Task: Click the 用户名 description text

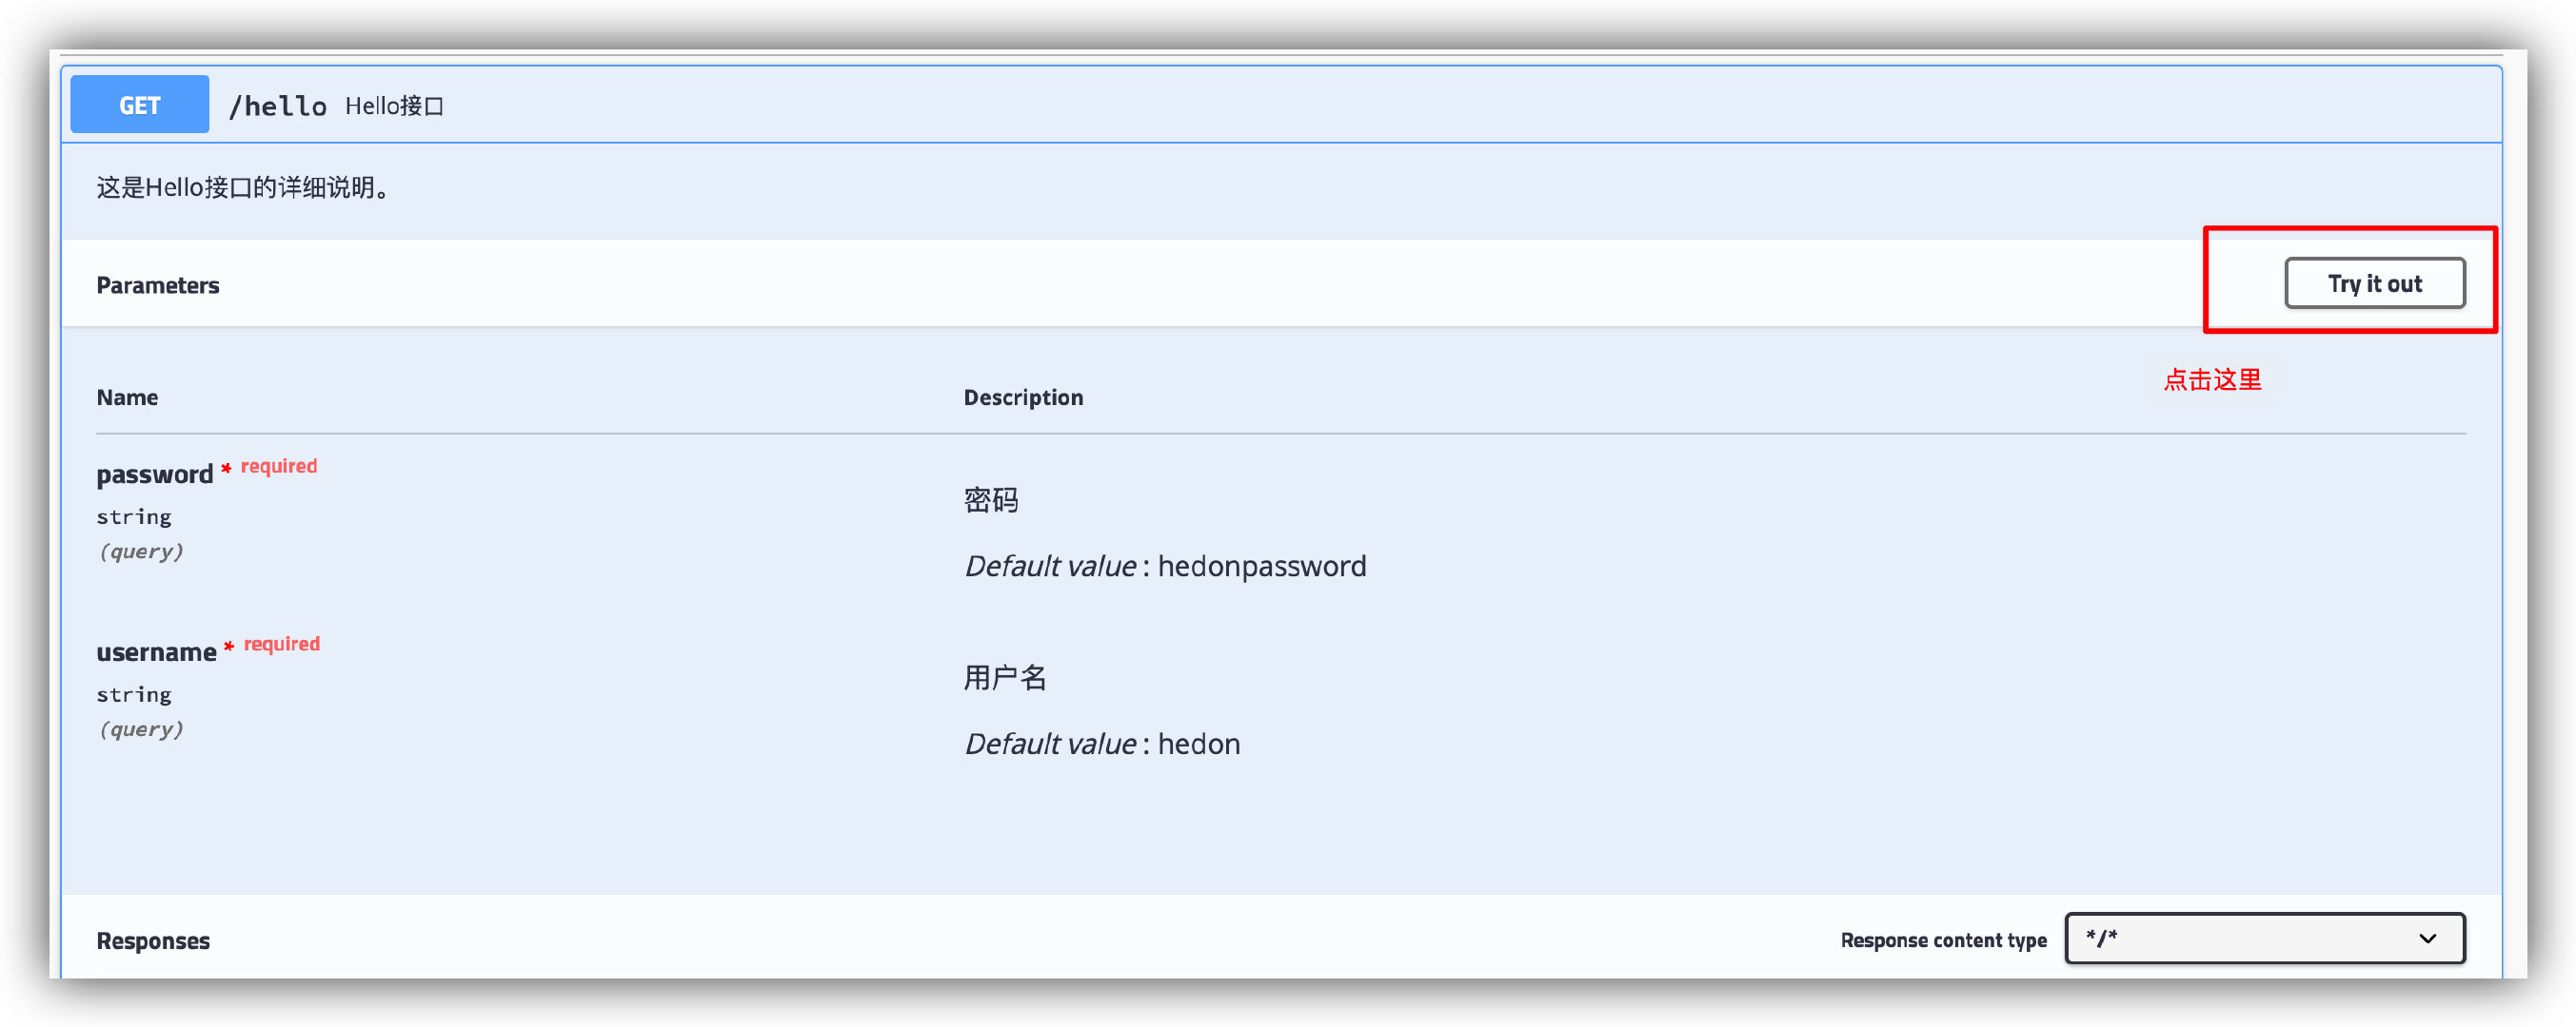Action: tap(1005, 677)
